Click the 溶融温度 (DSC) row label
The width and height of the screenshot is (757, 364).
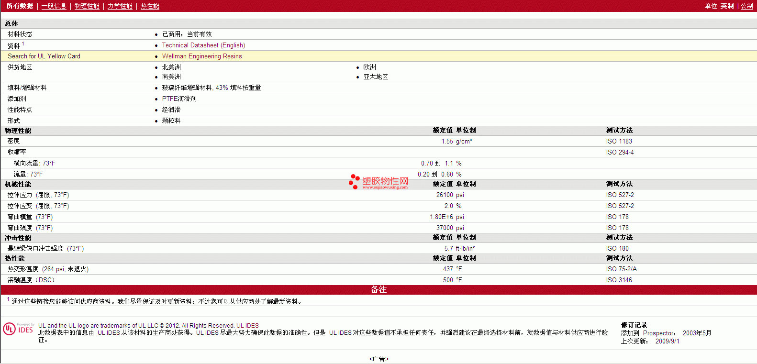tap(31, 280)
